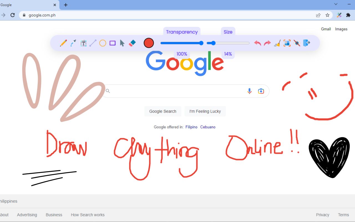Clear all drawings with broom icon
Image resolution: width=355 pixels, height=222 pixels.
(x=277, y=43)
